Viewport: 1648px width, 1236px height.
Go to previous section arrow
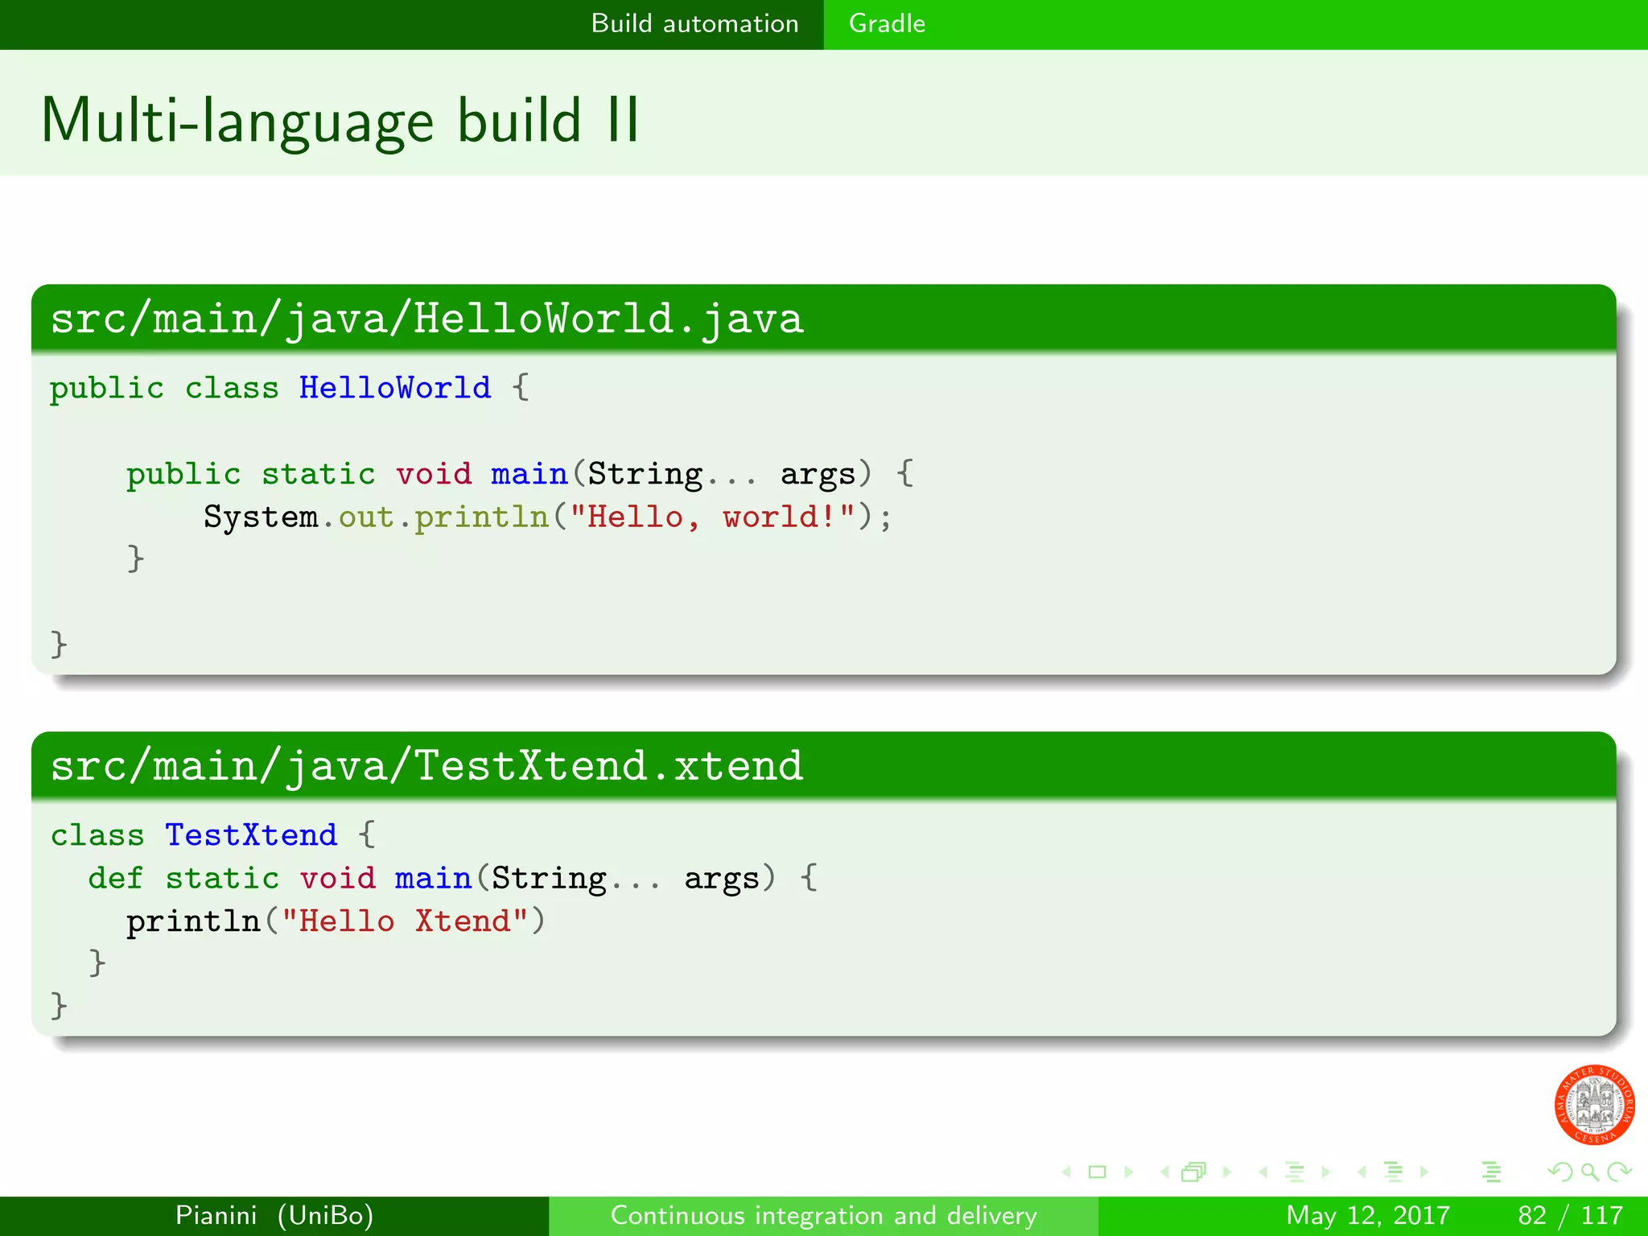1362,1172
